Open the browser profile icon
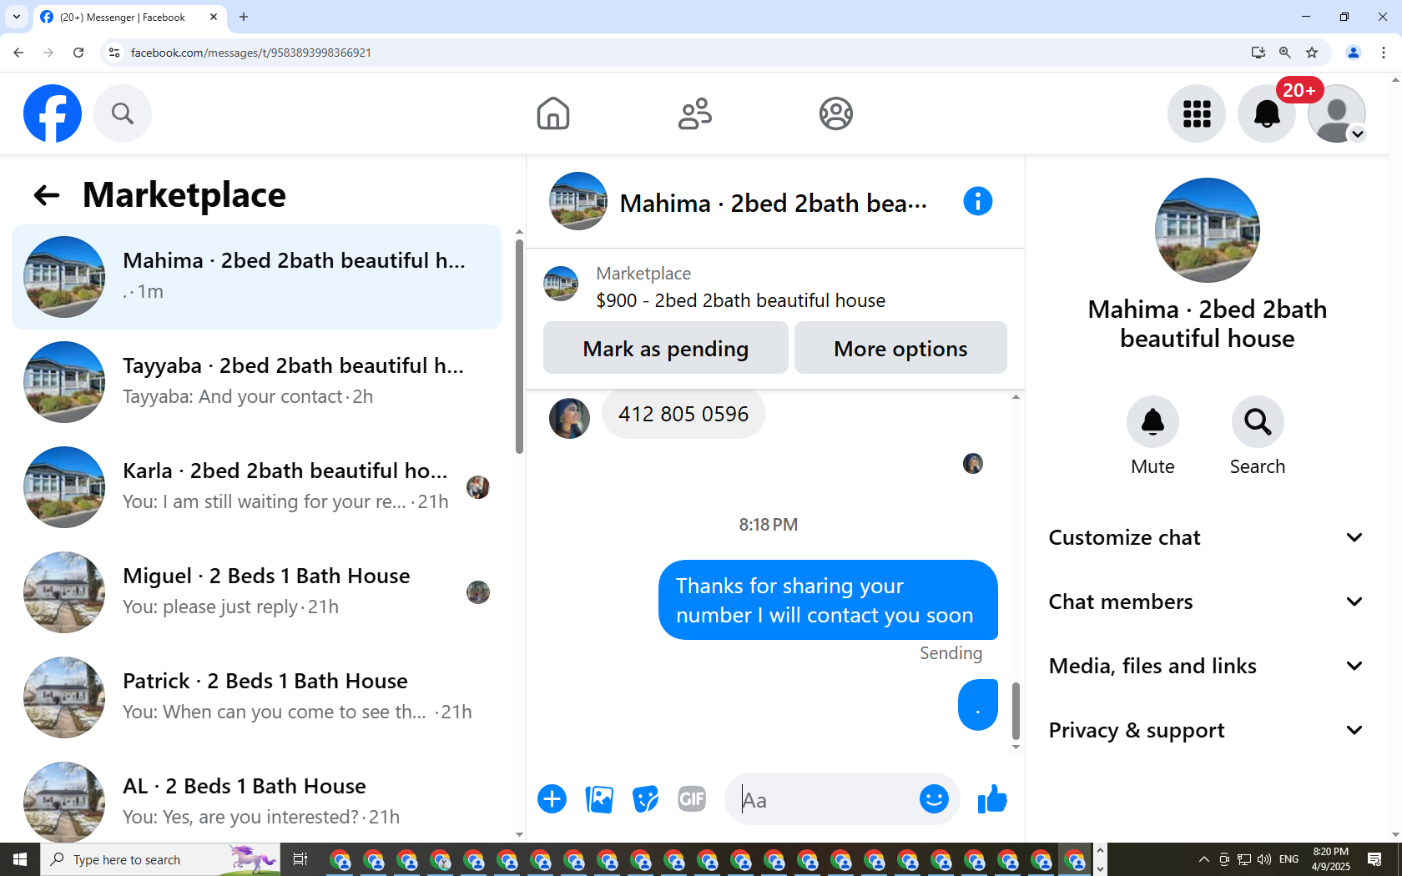1402x876 pixels. click(x=1354, y=53)
